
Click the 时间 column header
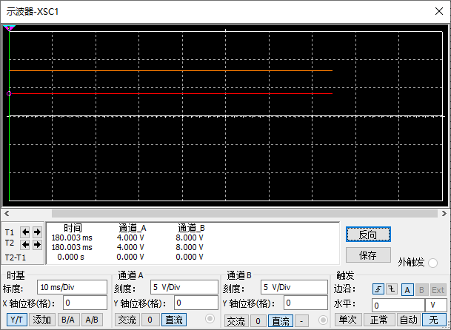coord(73,228)
